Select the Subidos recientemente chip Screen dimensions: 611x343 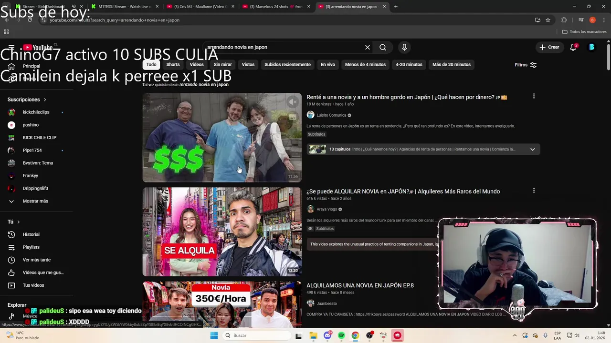pos(287,64)
